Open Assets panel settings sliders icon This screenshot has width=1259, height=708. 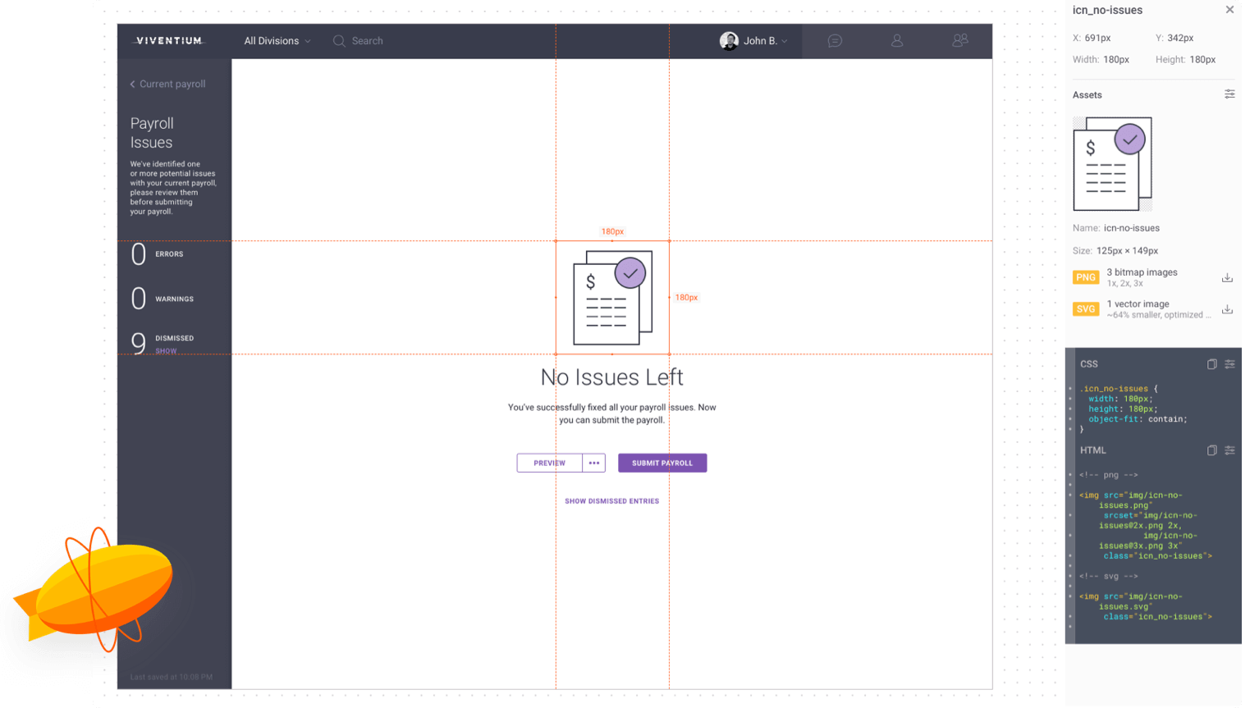1229,94
